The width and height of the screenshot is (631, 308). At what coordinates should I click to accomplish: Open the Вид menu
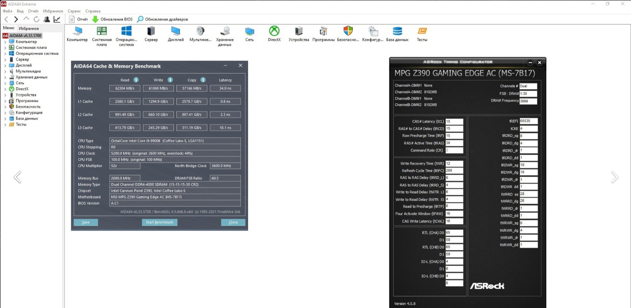click(20, 11)
